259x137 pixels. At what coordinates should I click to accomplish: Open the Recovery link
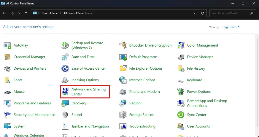[79, 103]
